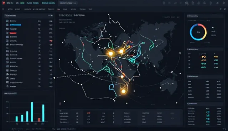Click the red status marker in the left list
Image resolution: width=228 pixels, height=131 pixels.
click(51, 41)
